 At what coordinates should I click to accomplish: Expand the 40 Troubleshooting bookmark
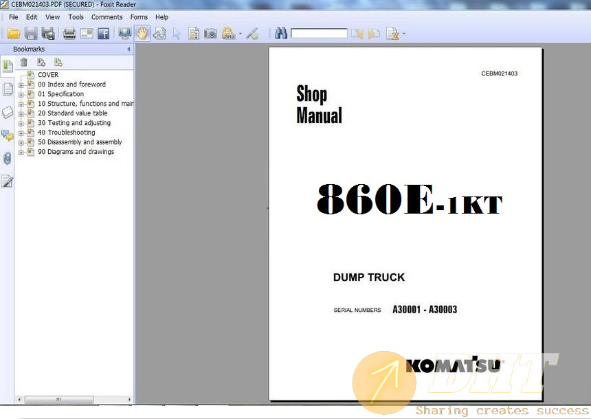point(21,133)
